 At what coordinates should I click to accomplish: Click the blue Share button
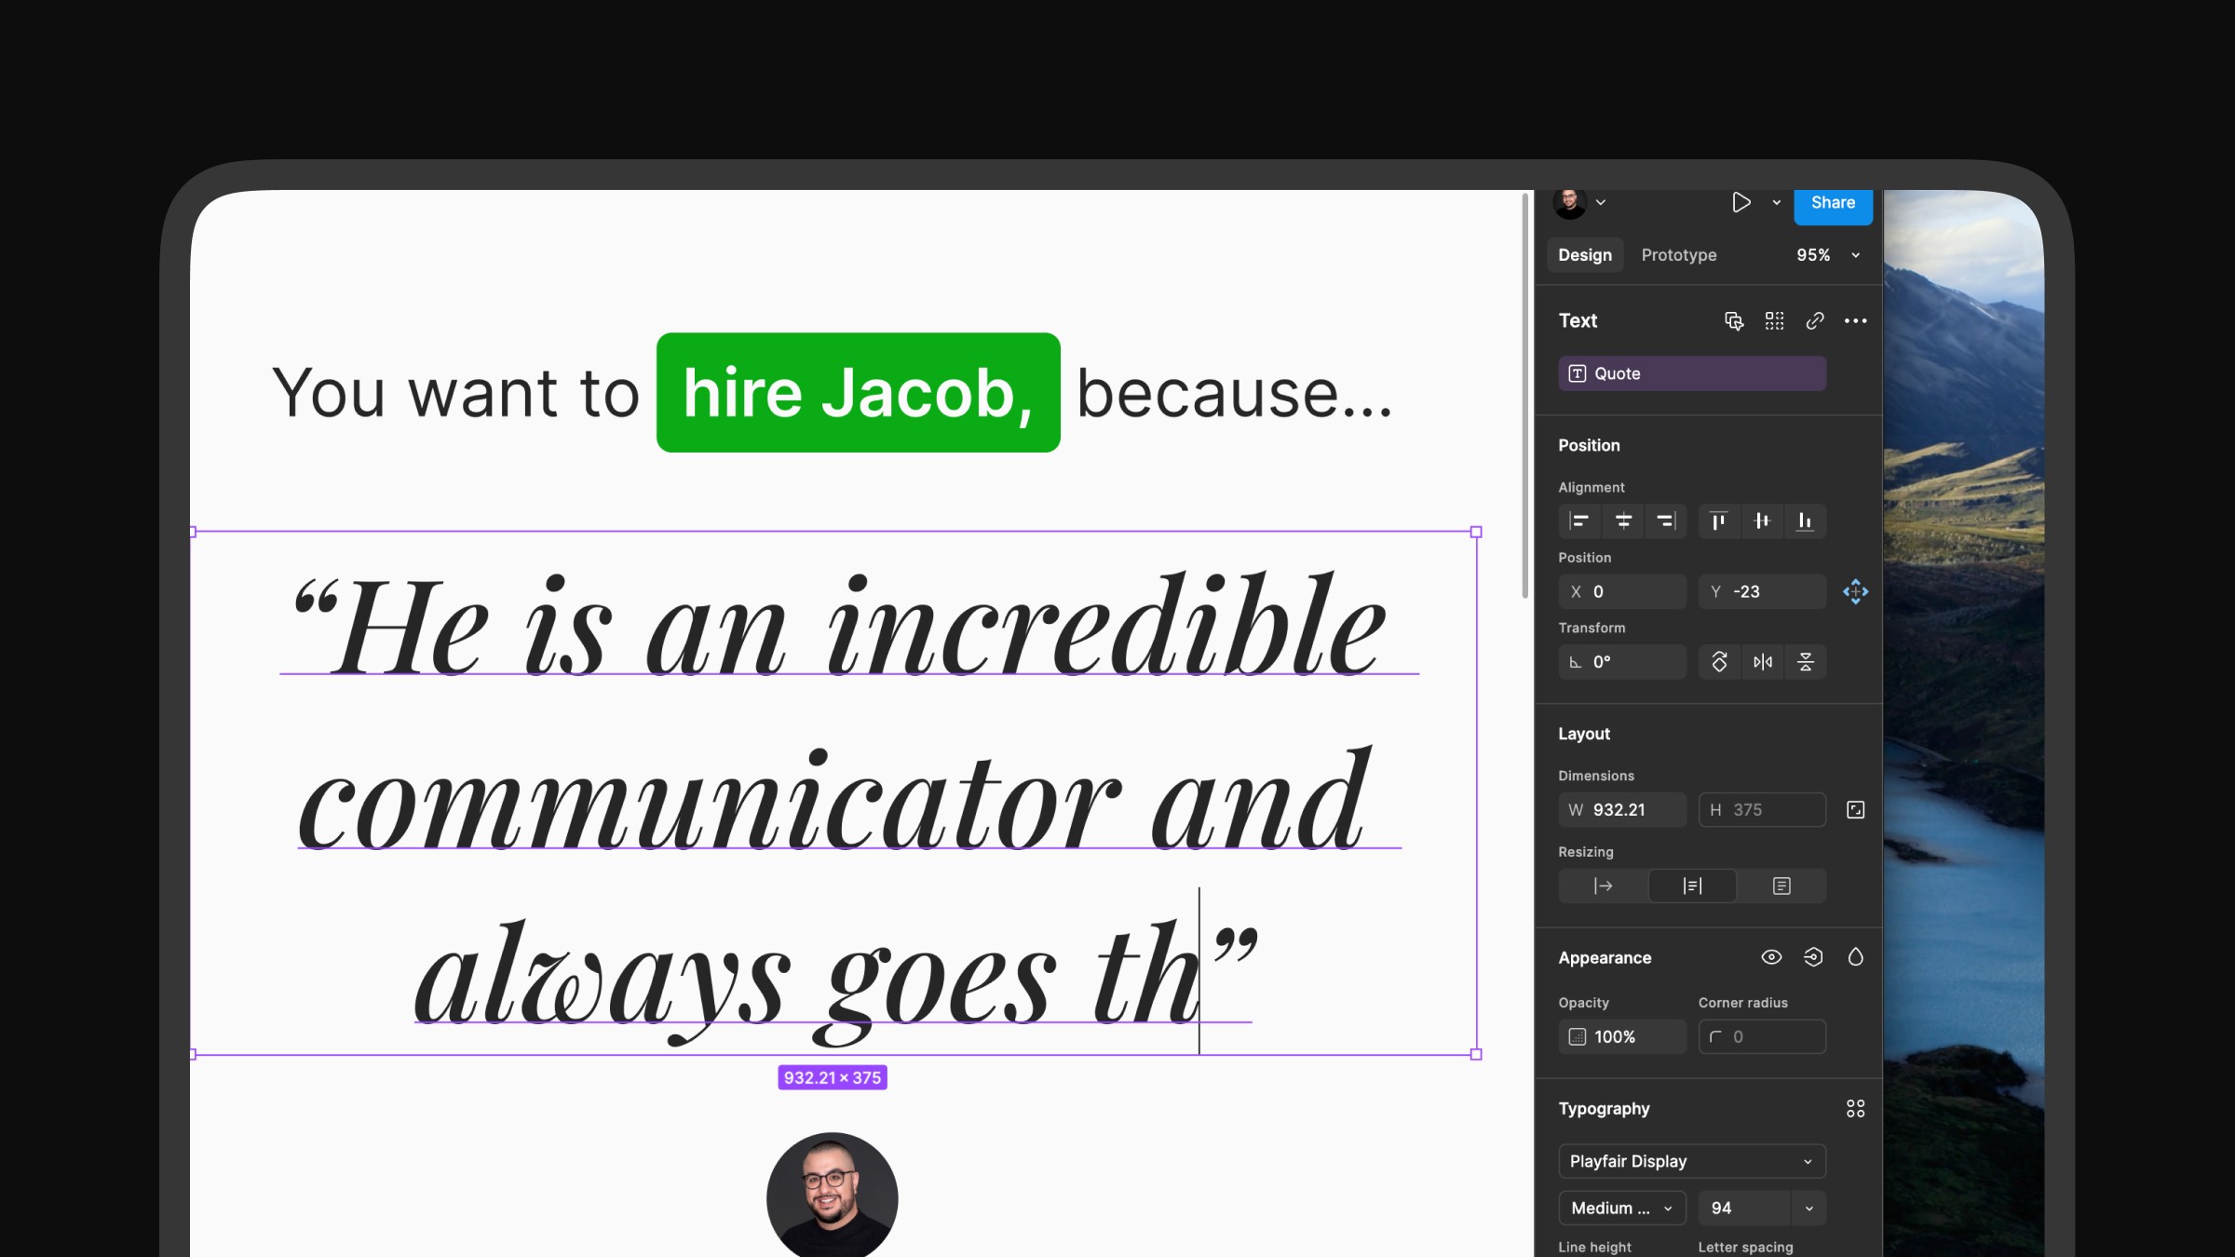pos(1832,204)
